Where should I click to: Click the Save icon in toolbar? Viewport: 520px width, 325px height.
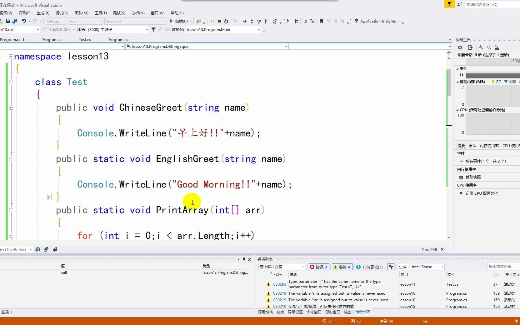pos(8,21)
